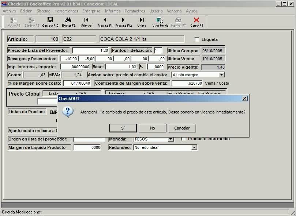
Task: Click the CheckOUT app icon in title bar
Action: pos(4,4)
